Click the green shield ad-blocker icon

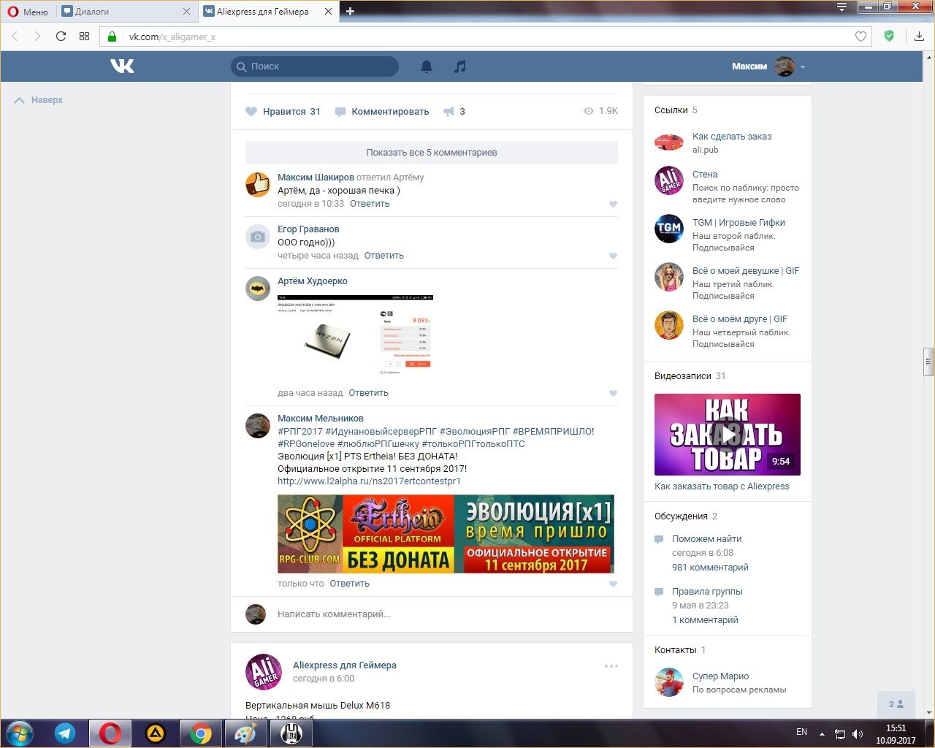889,36
